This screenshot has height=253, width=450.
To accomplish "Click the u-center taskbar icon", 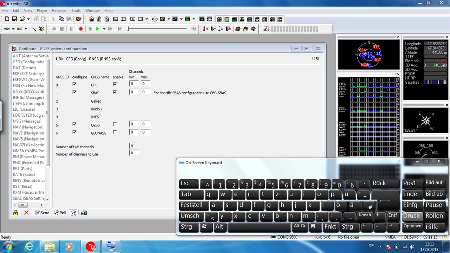I will [x=90, y=247].
